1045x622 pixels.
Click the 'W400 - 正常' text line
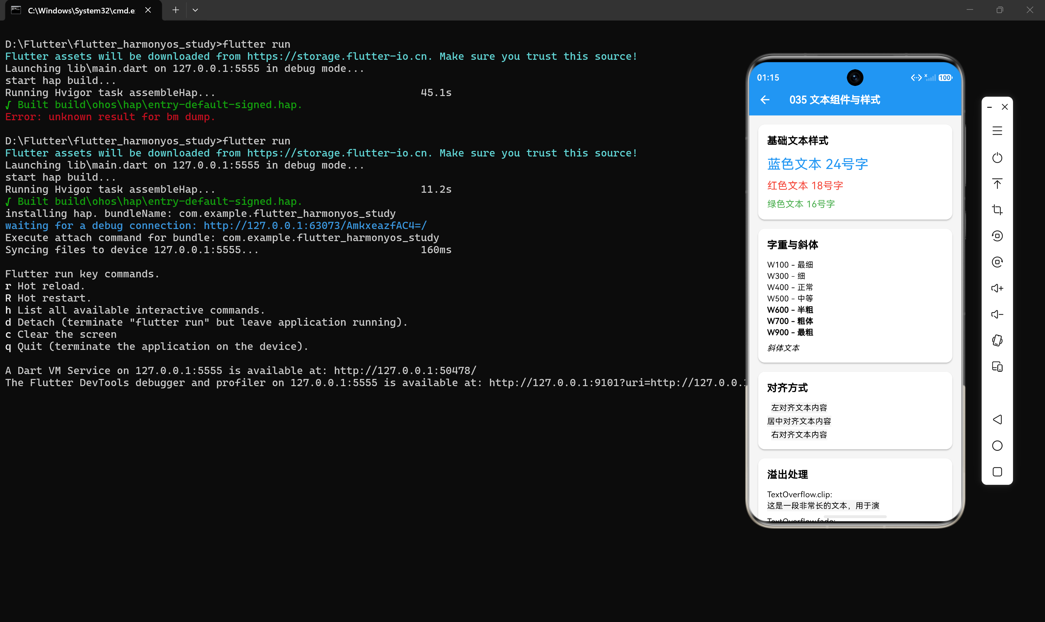point(790,287)
